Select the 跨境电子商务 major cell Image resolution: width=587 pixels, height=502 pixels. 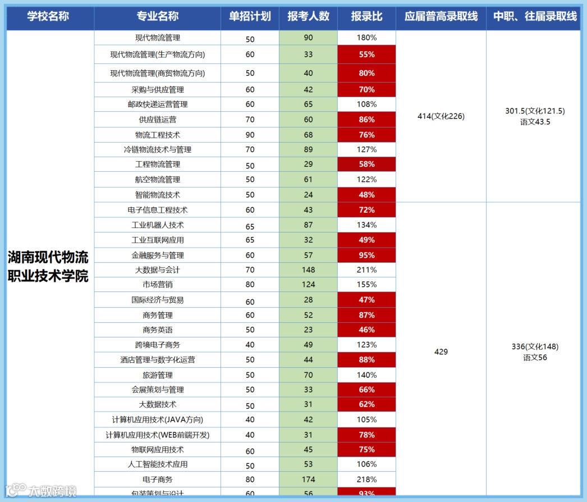point(158,344)
